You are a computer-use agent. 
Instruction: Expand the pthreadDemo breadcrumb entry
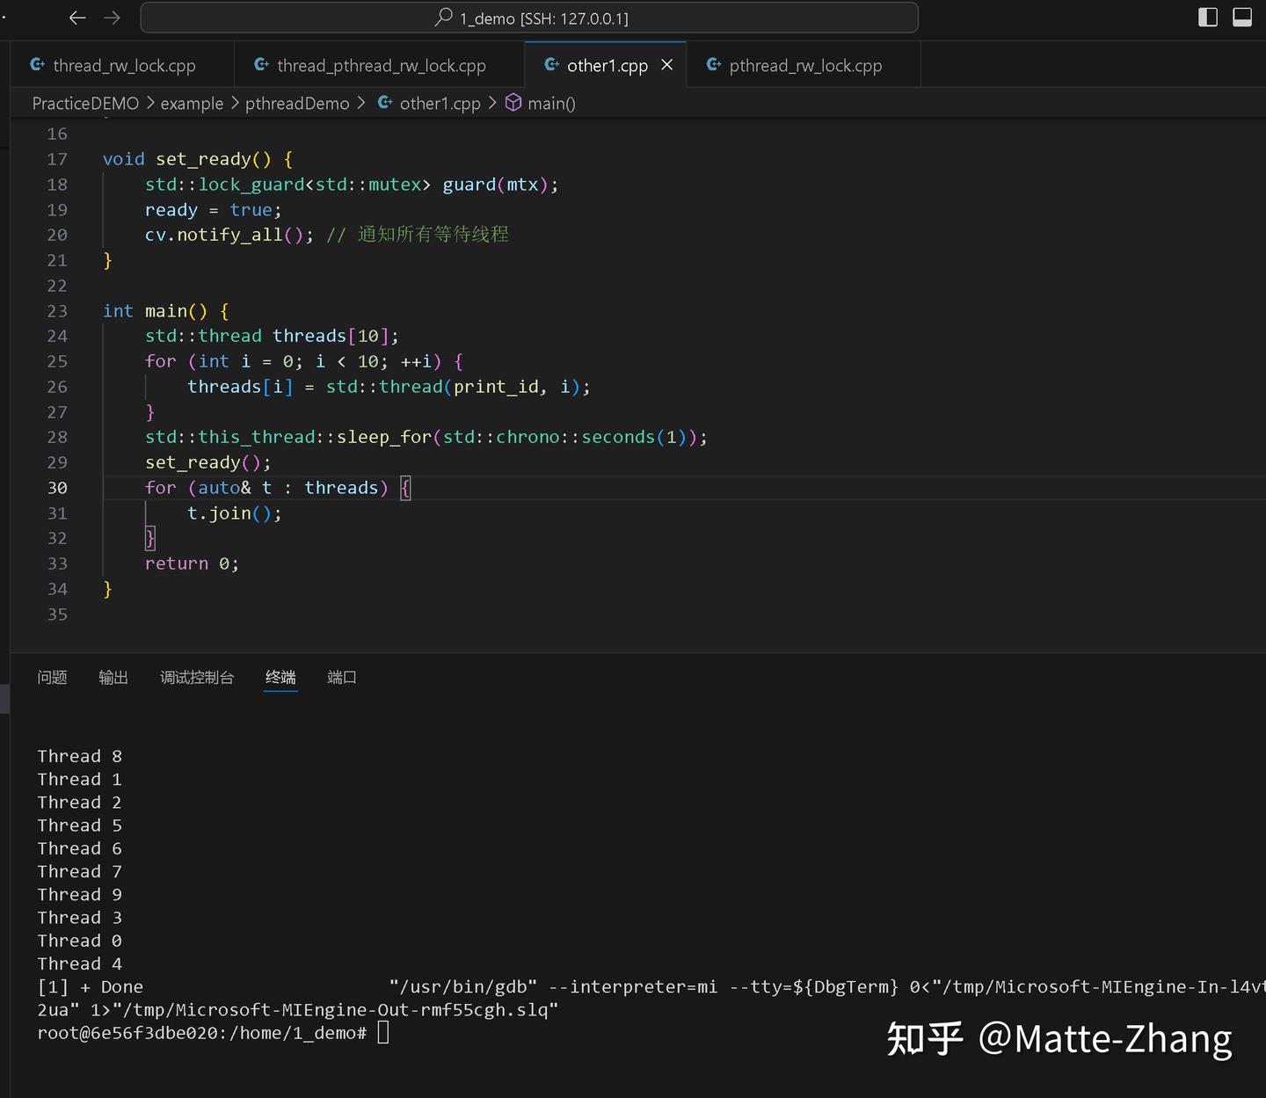pyautogui.click(x=297, y=103)
